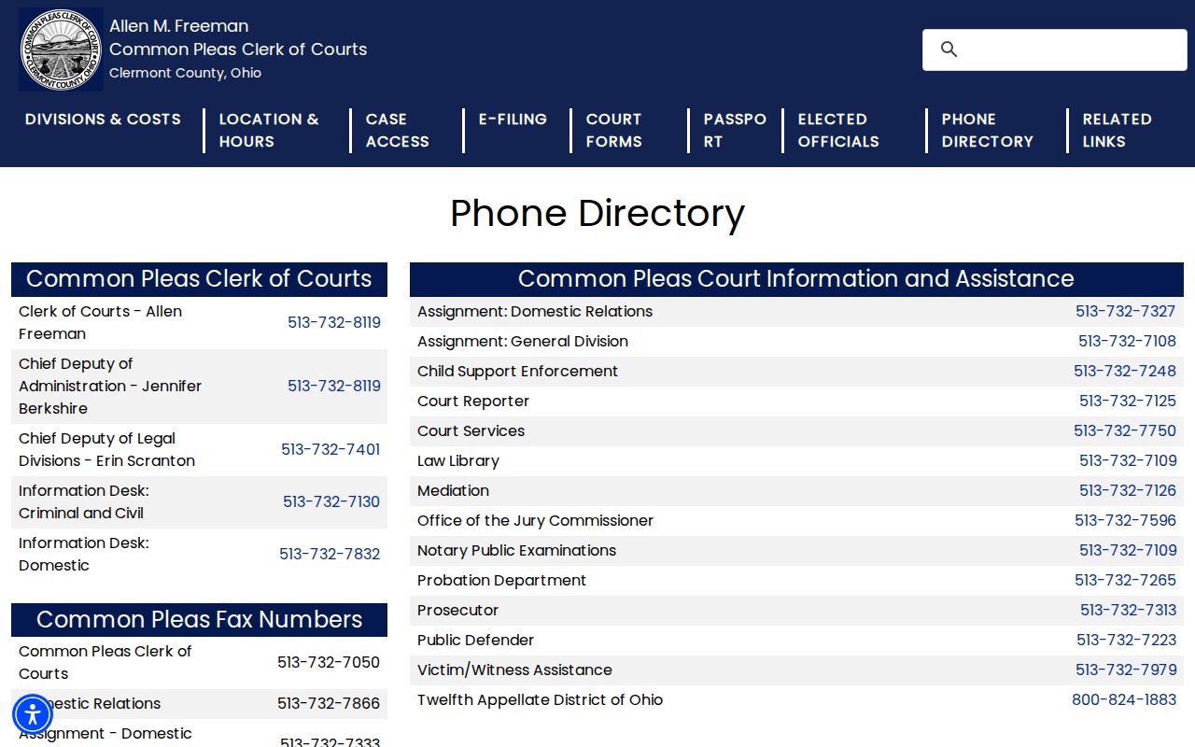Click the Law Library phone number
The image size is (1195, 747).
pos(1128,461)
